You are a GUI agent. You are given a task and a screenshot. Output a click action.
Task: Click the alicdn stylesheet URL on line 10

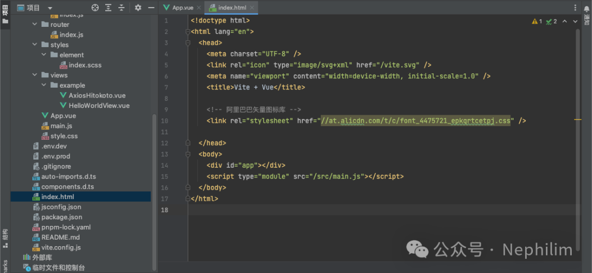tap(415, 121)
